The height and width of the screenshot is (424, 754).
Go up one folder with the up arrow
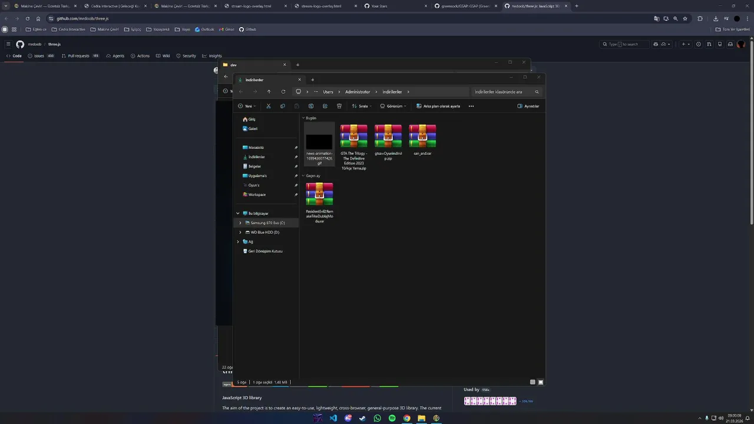pos(269,92)
